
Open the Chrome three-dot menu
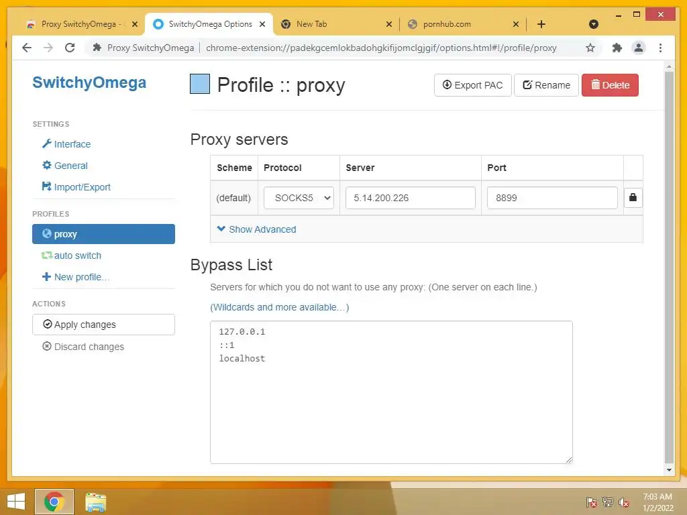tap(660, 48)
